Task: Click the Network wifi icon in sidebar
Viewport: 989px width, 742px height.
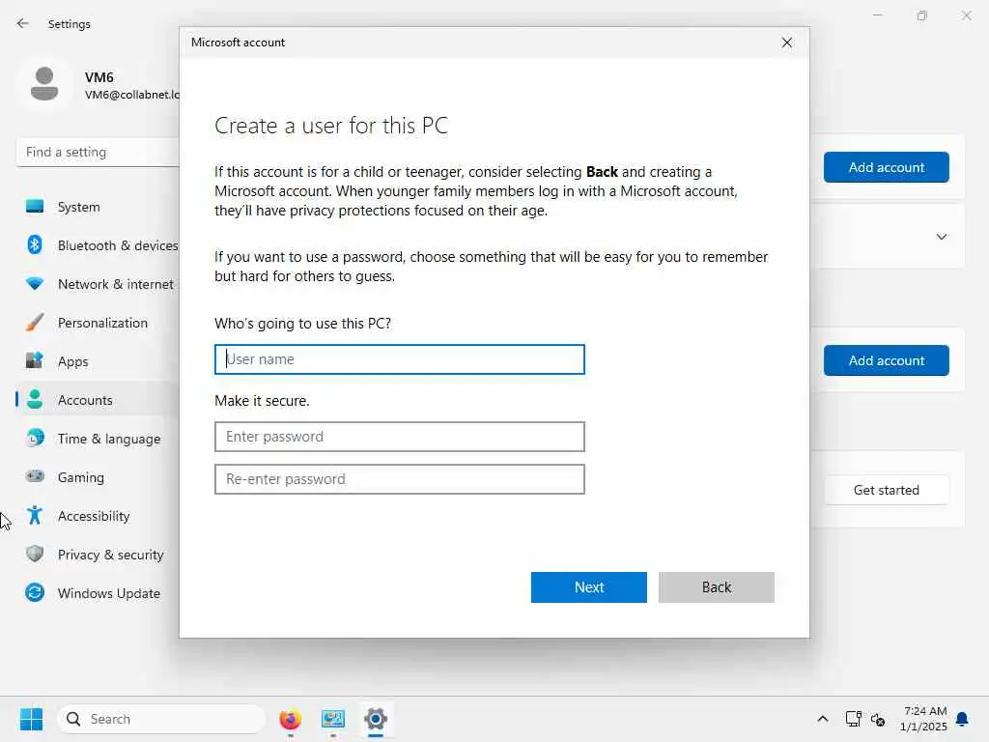Action: pyautogui.click(x=35, y=284)
